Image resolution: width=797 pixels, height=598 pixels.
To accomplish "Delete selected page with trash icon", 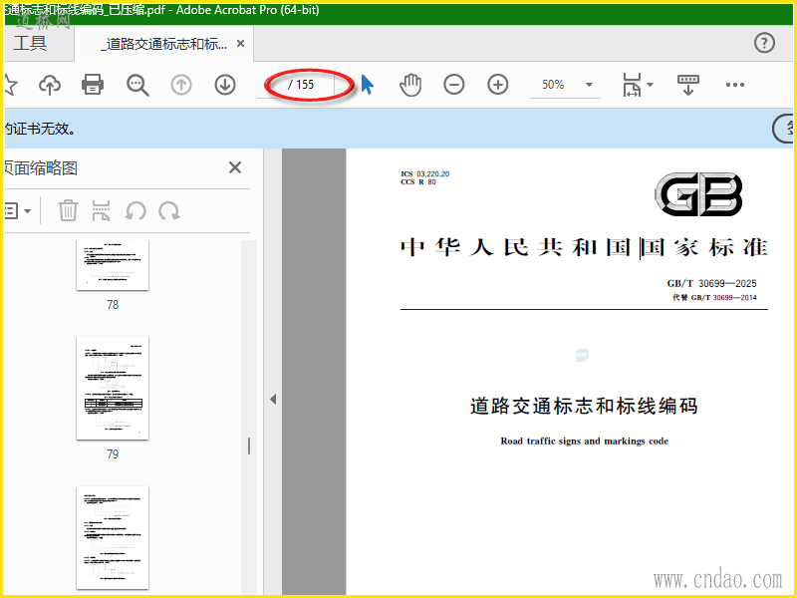I will coord(68,210).
